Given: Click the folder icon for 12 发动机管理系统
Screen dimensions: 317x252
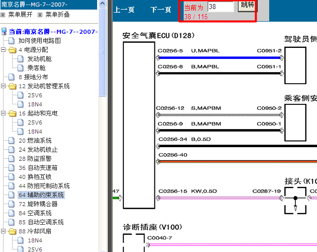Looking at the screenshot, I should (13, 86).
